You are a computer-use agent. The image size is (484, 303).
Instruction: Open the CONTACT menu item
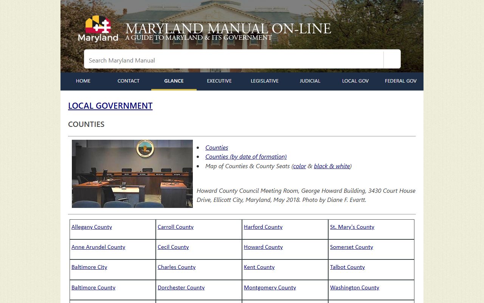129,81
